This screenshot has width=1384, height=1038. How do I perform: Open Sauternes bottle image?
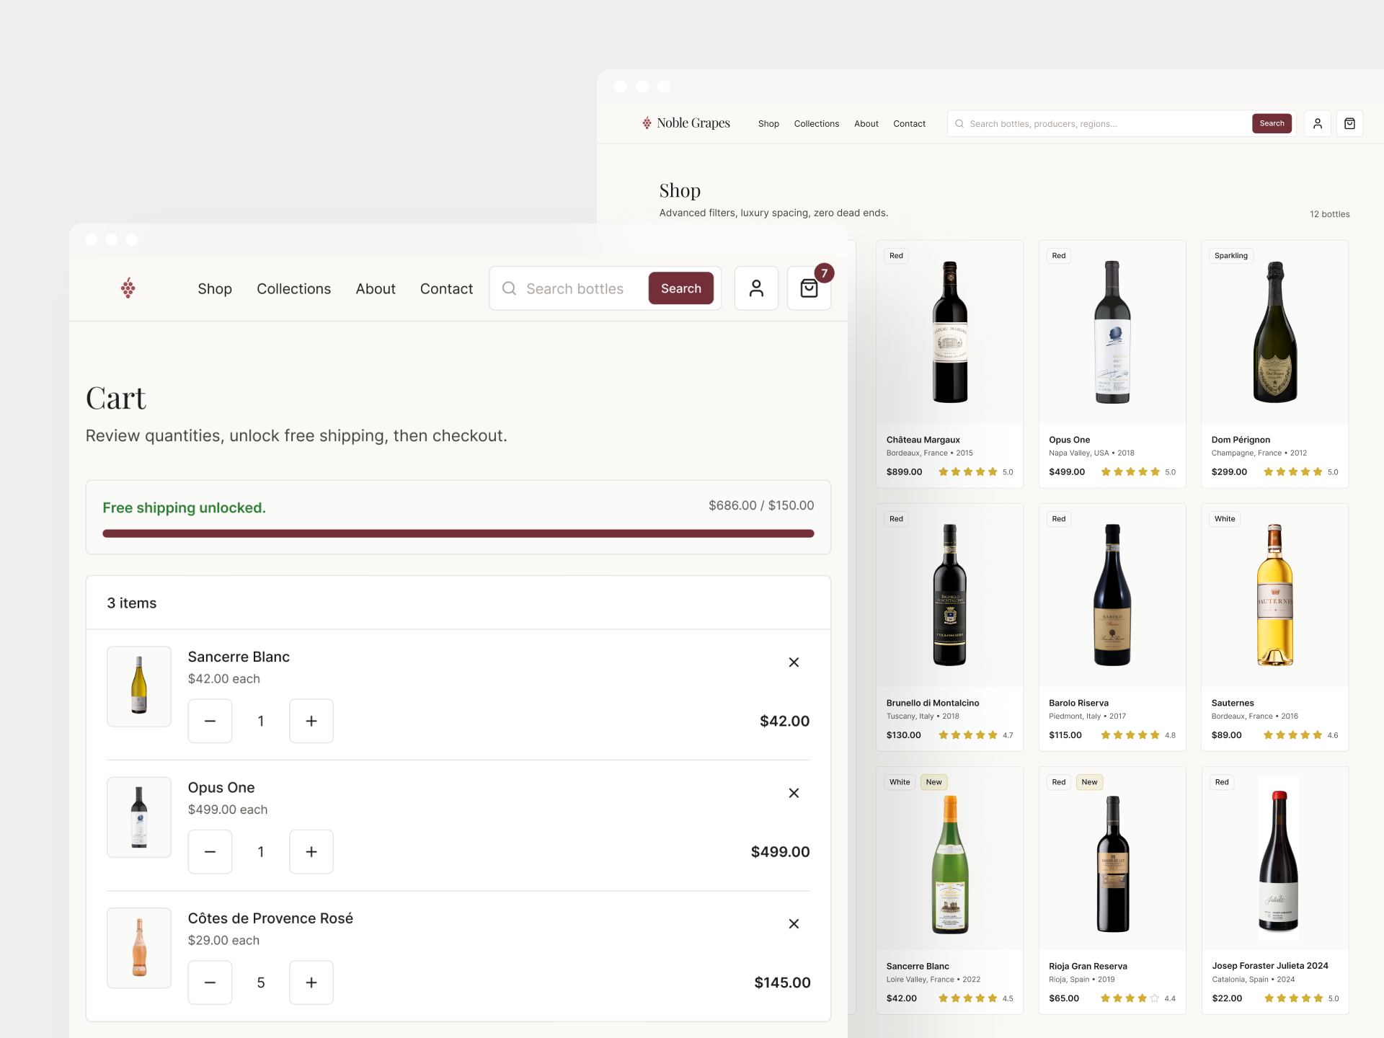[x=1275, y=595]
